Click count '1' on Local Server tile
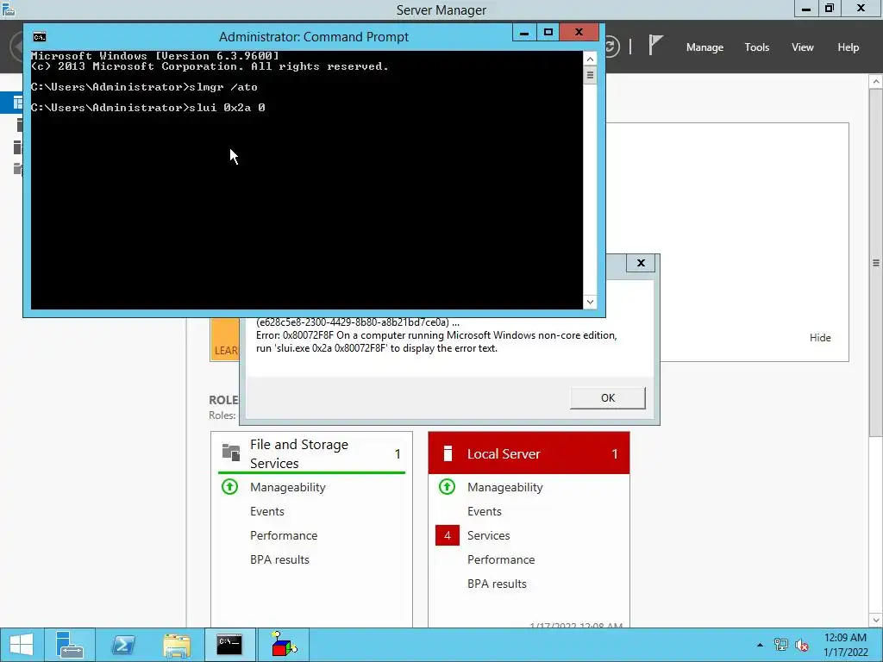Screen dimensions: 883x662 (x=614, y=453)
